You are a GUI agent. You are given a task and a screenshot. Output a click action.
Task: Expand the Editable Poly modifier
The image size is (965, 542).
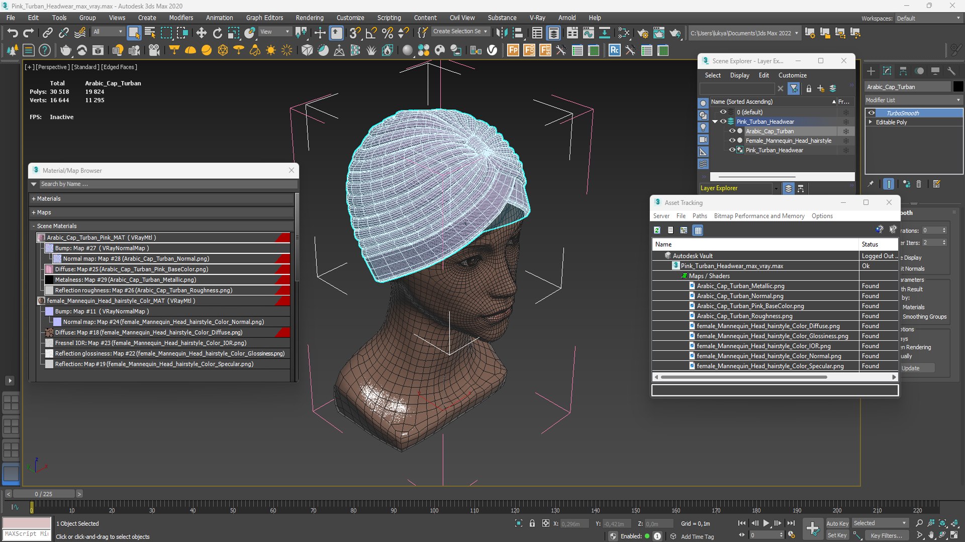[x=870, y=122]
